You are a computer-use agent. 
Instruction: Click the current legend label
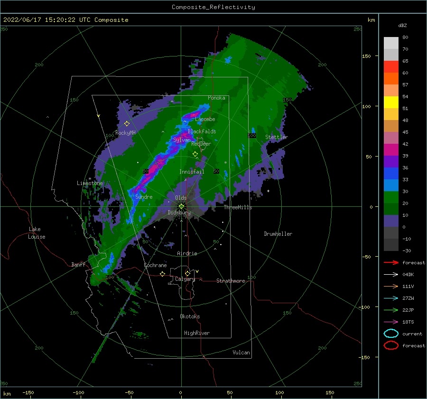click(412, 334)
